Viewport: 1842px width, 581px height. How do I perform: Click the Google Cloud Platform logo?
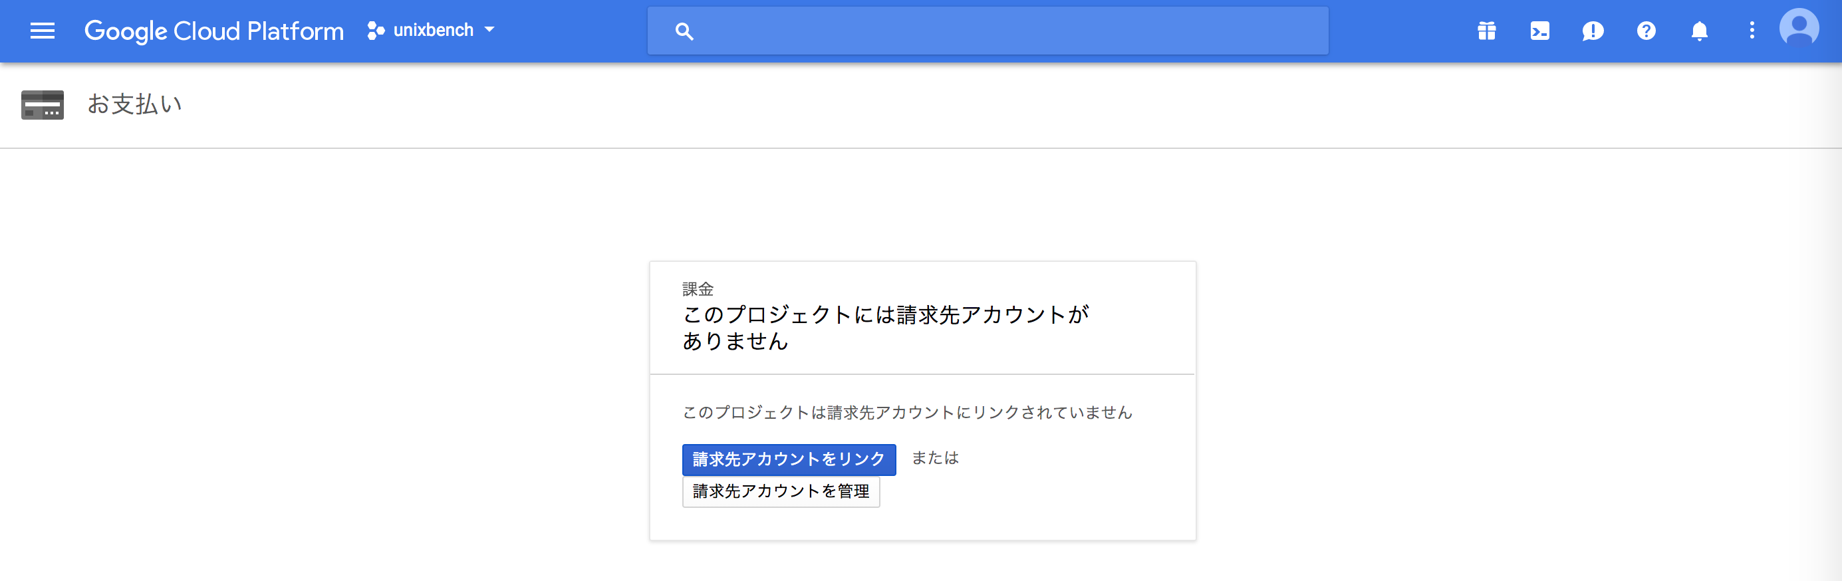214,31
